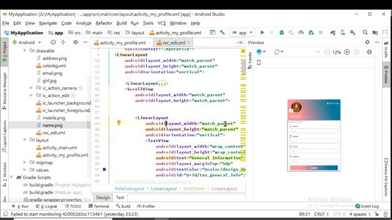
Task: Hide the Project panel with minus icon
Action: pyautogui.click(x=85, y=42)
